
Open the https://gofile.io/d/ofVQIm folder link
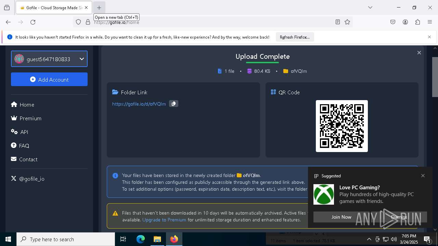139,104
